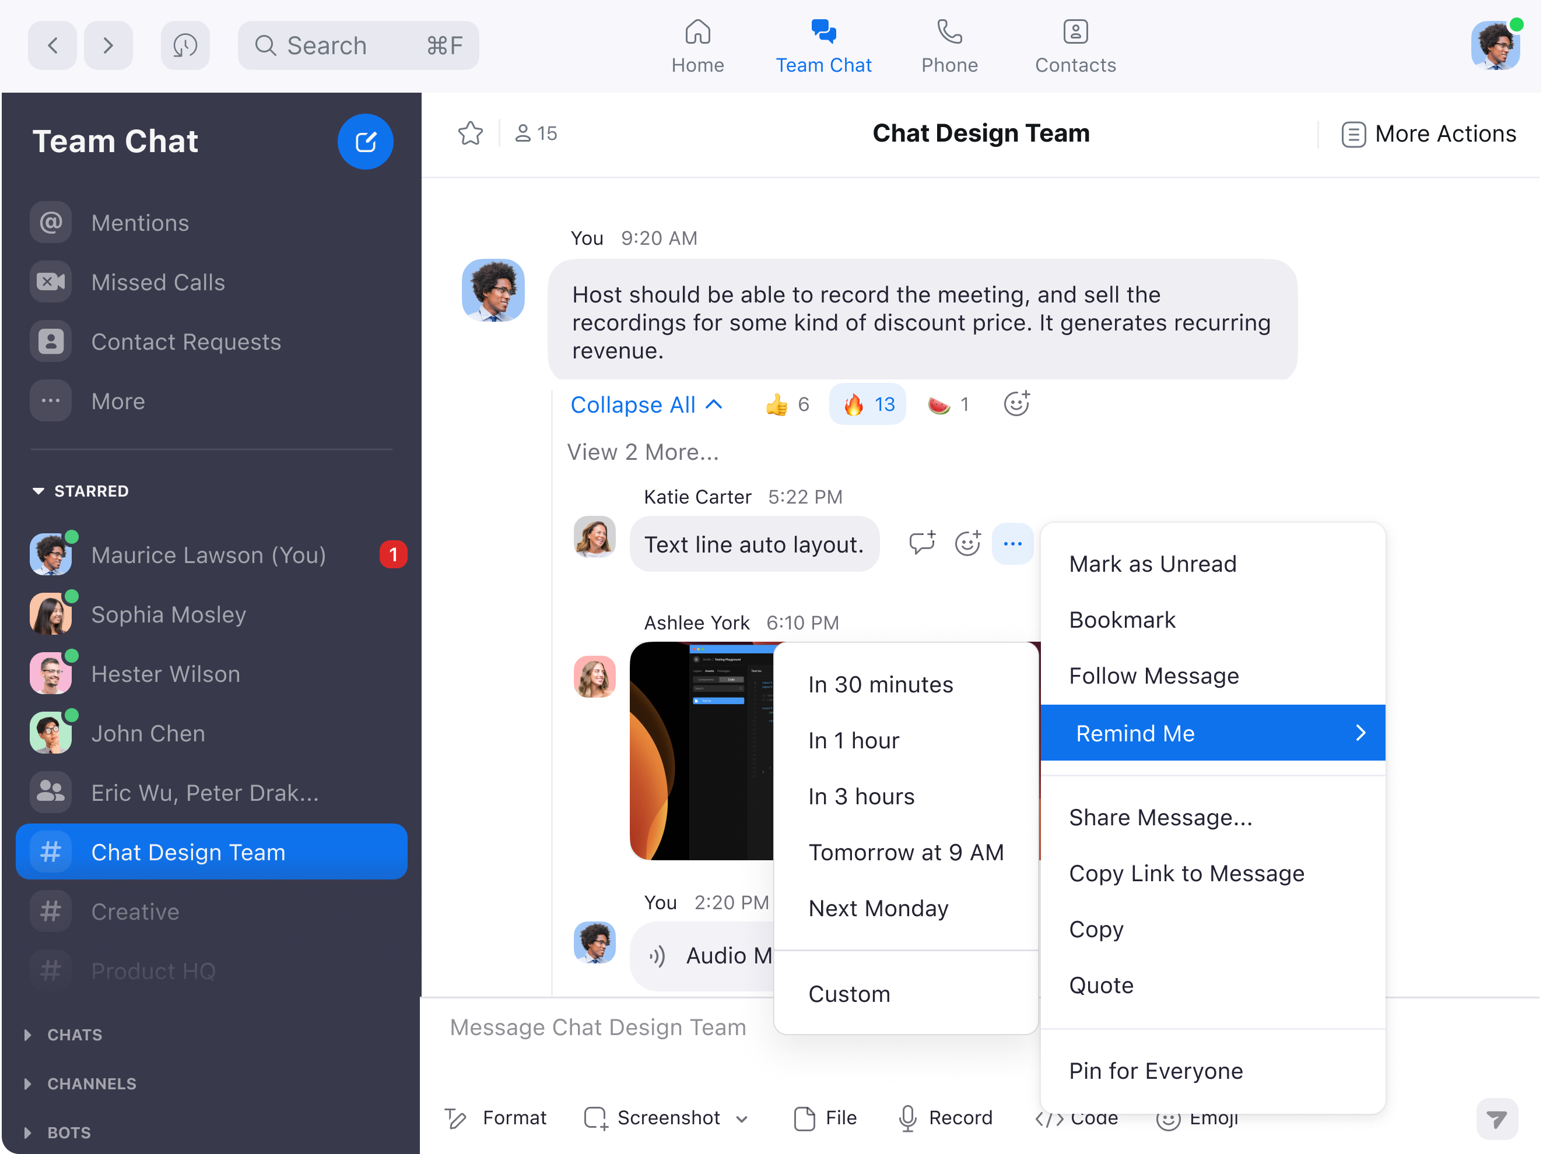
Task: Toggle star for Chat Design Team
Action: (471, 133)
